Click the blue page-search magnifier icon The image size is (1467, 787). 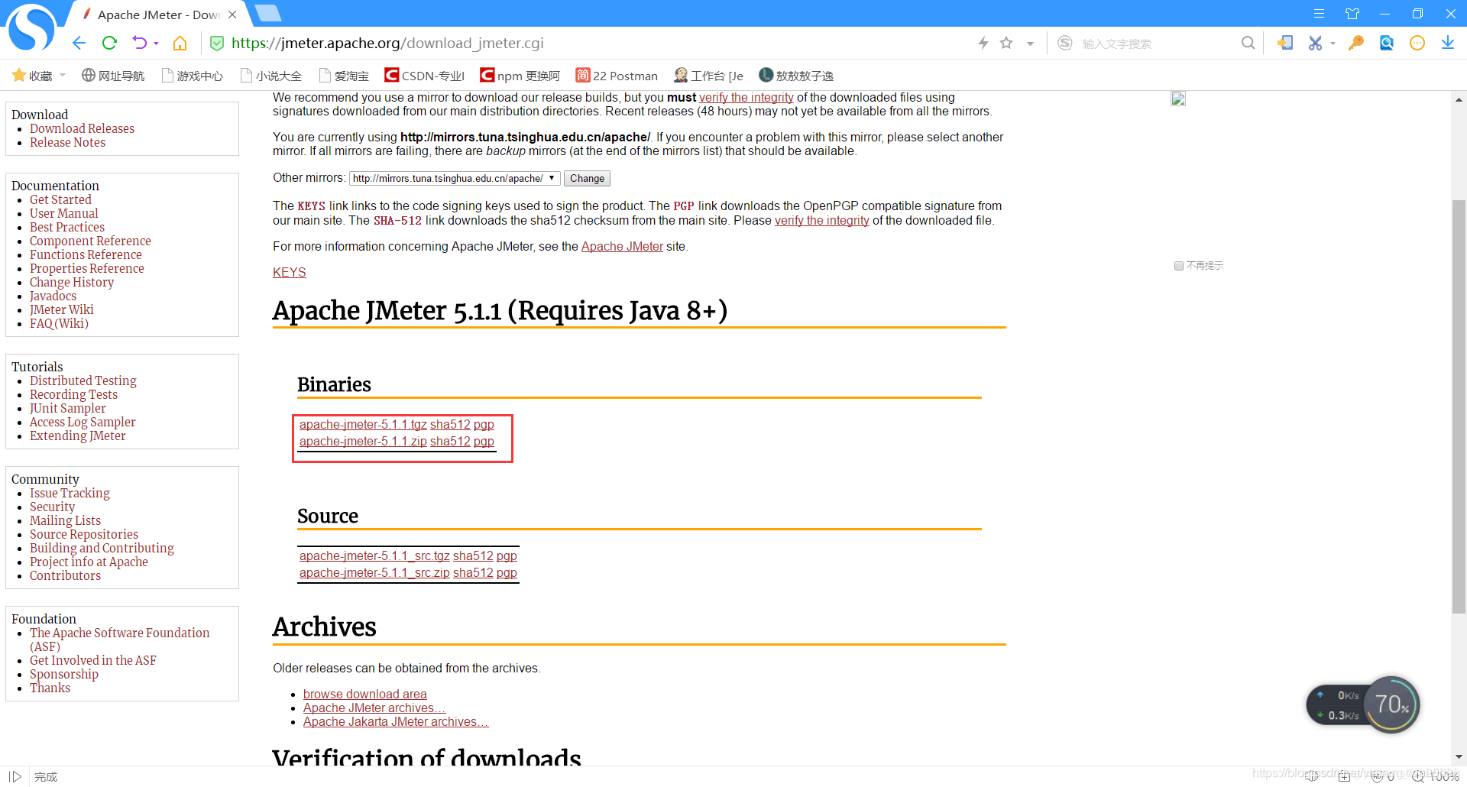[x=1387, y=43]
